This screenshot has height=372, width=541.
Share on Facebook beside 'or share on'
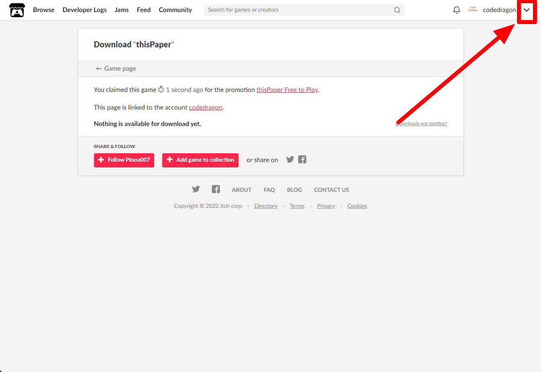pyautogui.click(x=302, y=159)
